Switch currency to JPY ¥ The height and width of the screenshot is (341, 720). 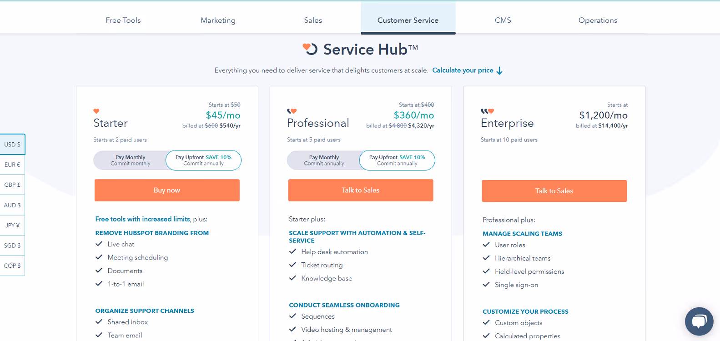[x=12, y=225]
